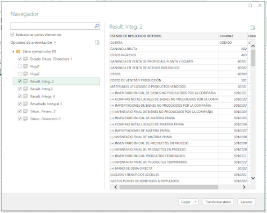Screen dimensions: 267x213
Task: Uncheck Result. Integ. 2 checkbox
Action: pyautogui.click(x=20, y=81)
